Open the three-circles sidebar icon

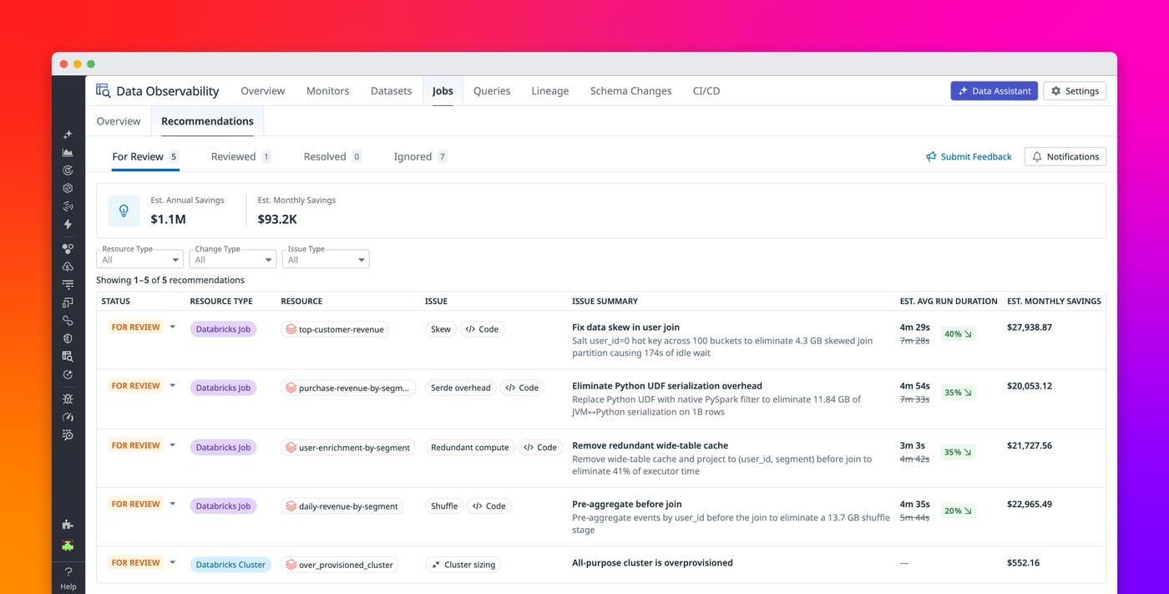(68, 249)
